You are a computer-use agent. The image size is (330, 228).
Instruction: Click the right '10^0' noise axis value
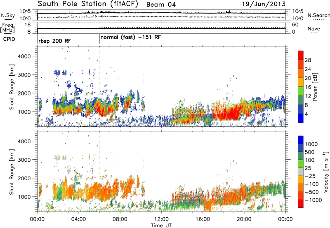click(x=298, y=19)
